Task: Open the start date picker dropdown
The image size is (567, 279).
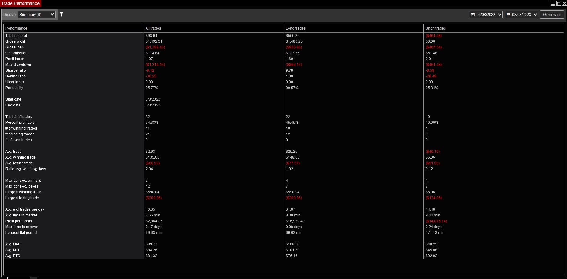Action: tap(500, 15)
